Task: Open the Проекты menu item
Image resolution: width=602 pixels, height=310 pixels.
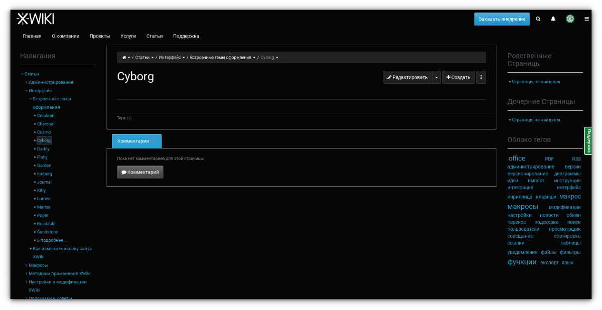Action: pyautogui.click(x=100, y=36)
